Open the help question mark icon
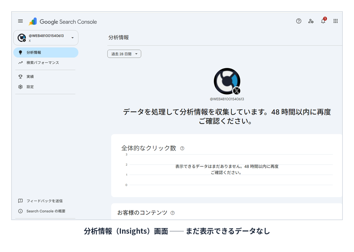The image size is (354, 252). [299, 21]
